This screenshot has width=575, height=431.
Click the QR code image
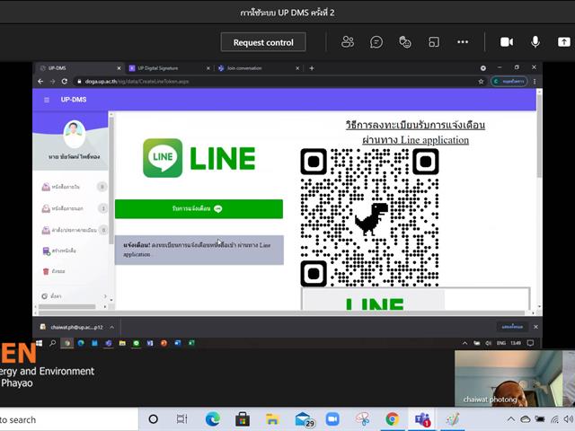coord(369,217)
